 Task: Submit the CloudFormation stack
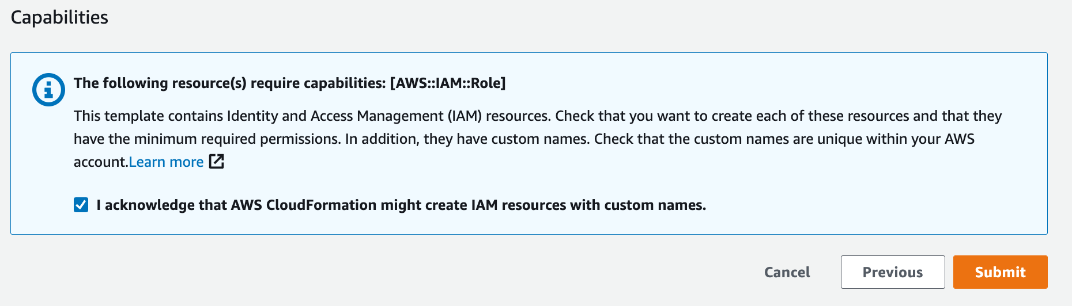coord(1000,272)
